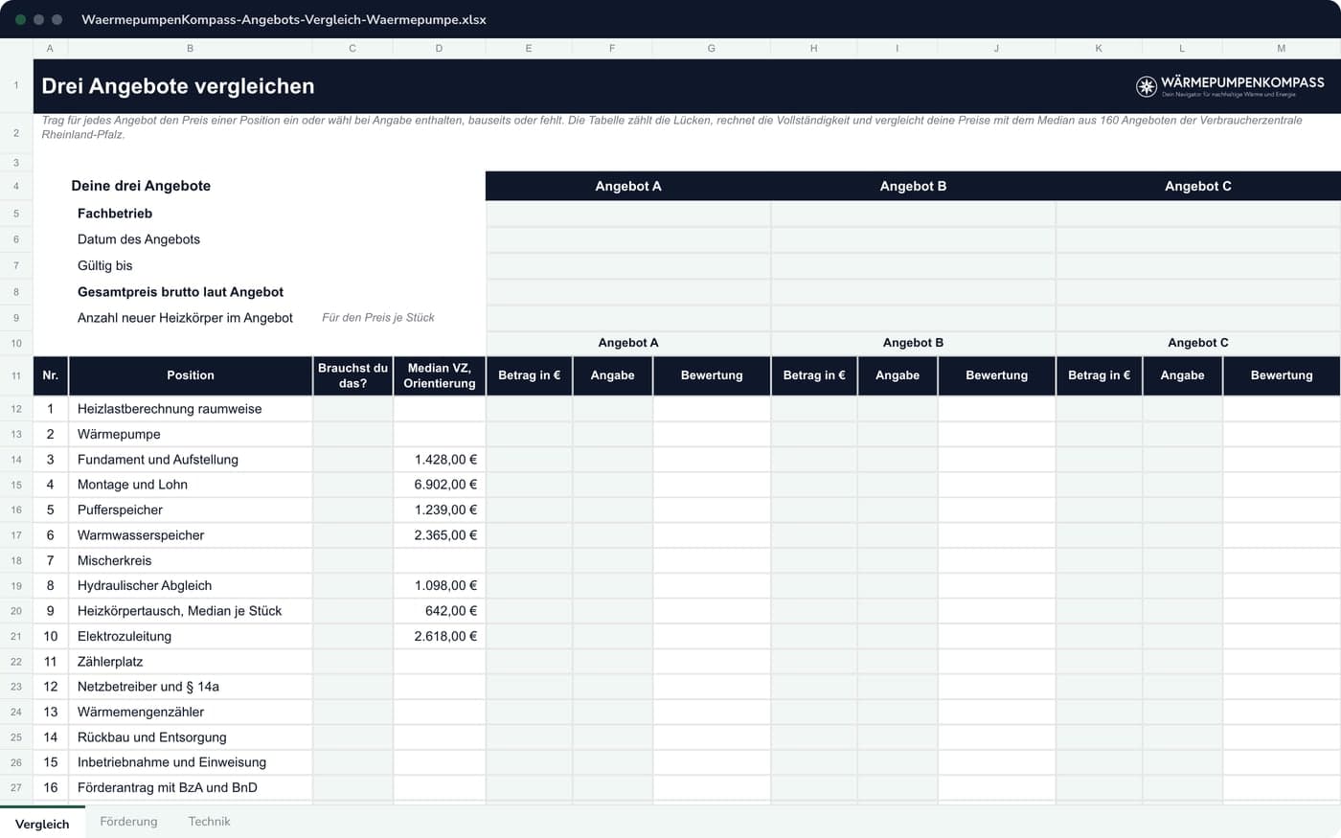Open Angebot A Angabe cell for Pufferspeicher

(x=612, y=510)
